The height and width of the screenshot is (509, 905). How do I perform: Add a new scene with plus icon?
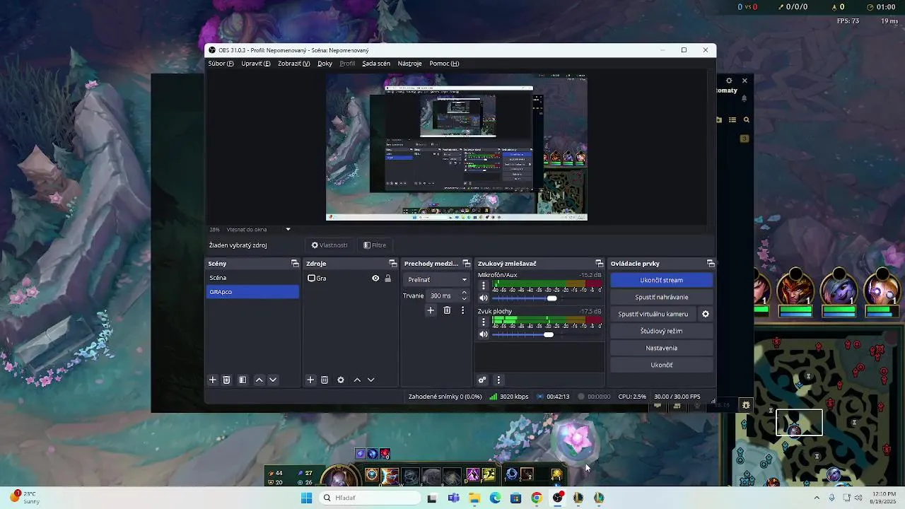[213, 380]
